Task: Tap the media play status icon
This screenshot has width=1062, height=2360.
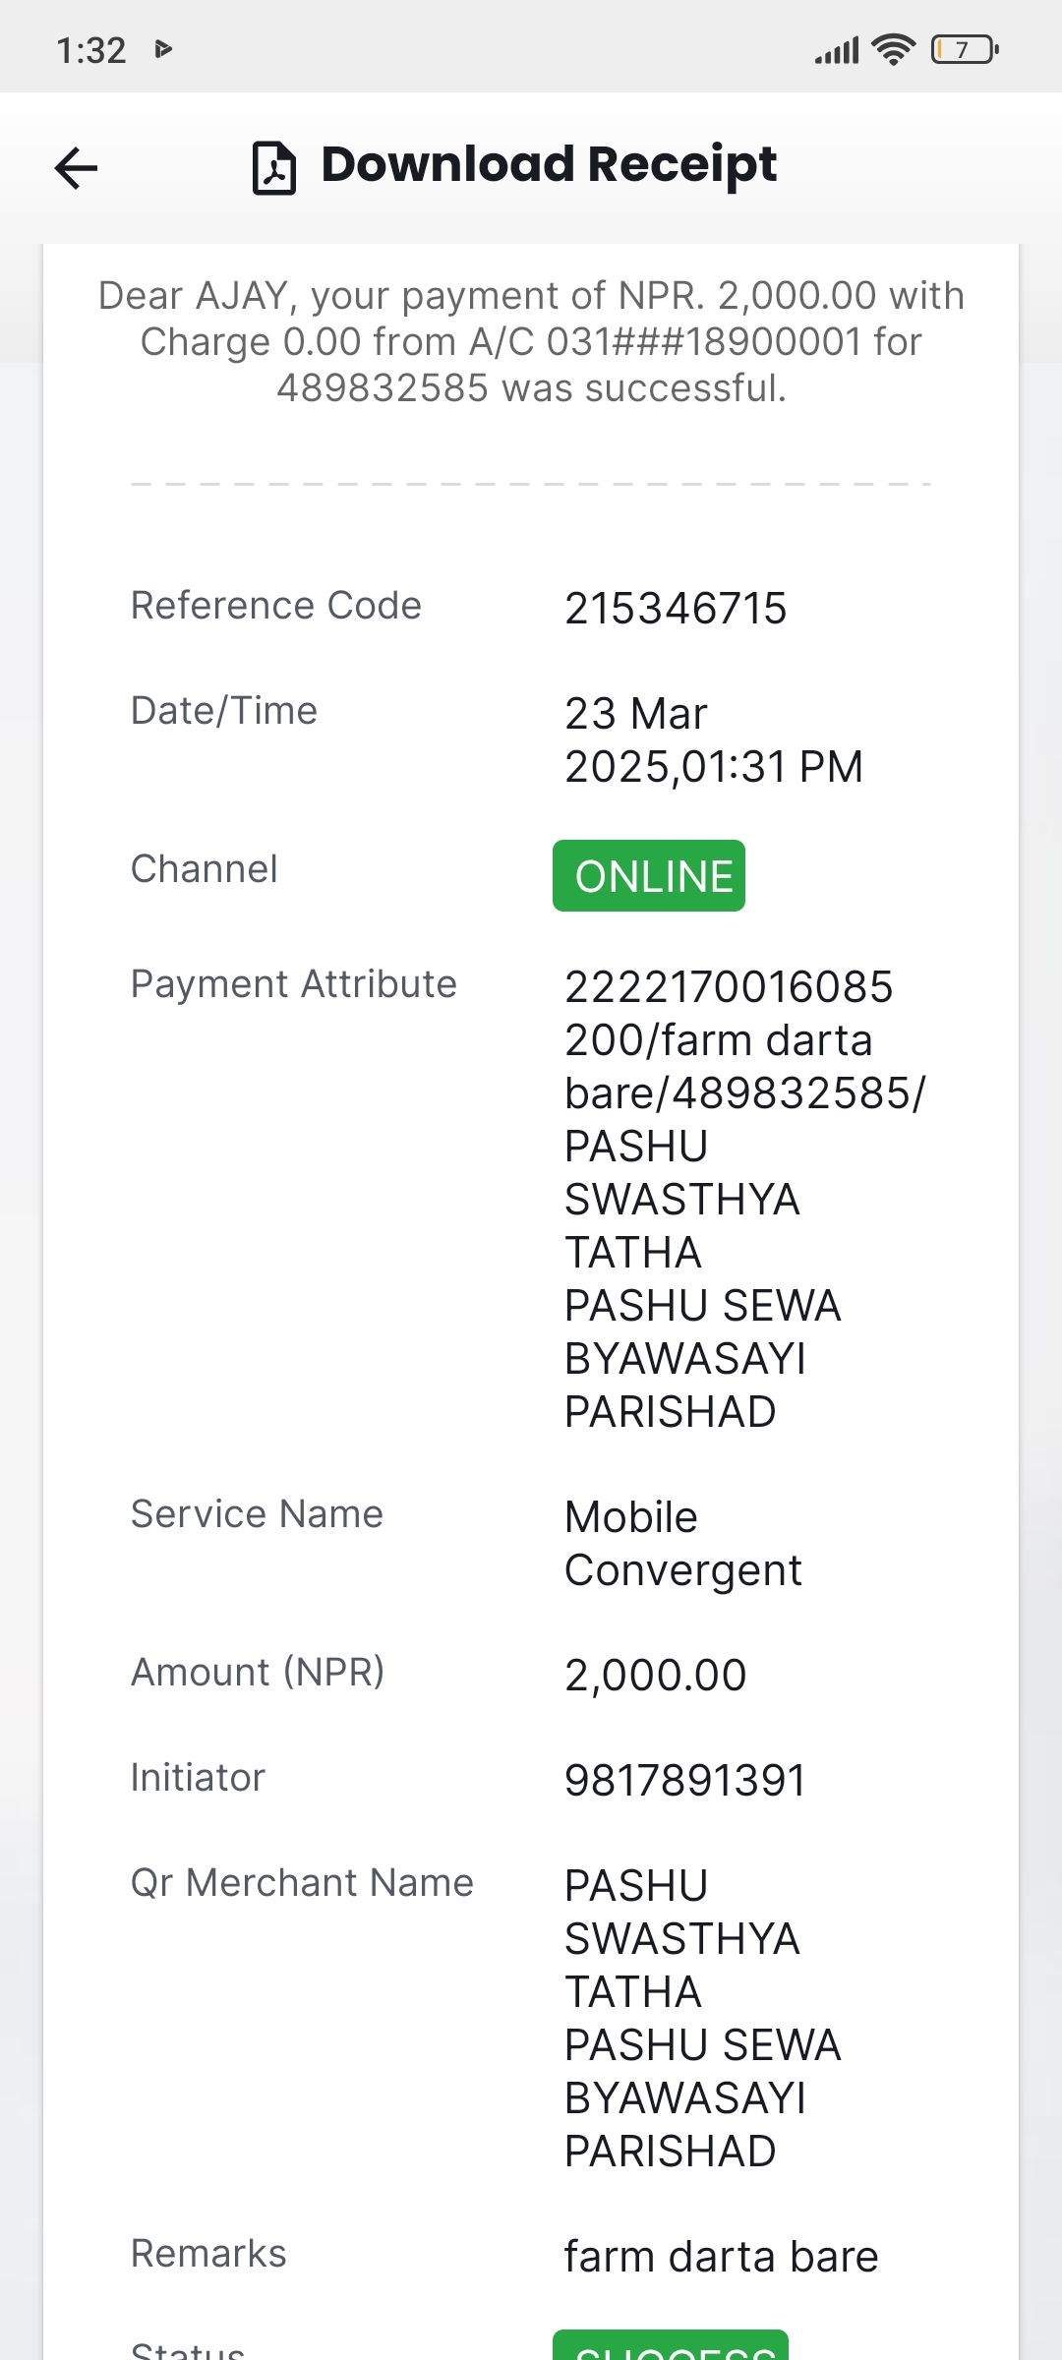Action: [x=164, y=49]
